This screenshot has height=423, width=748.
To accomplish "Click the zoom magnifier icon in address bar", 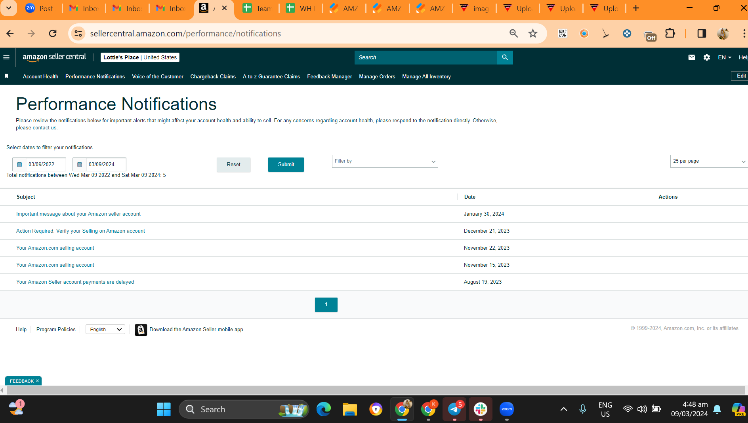I will tap(513, 34).
